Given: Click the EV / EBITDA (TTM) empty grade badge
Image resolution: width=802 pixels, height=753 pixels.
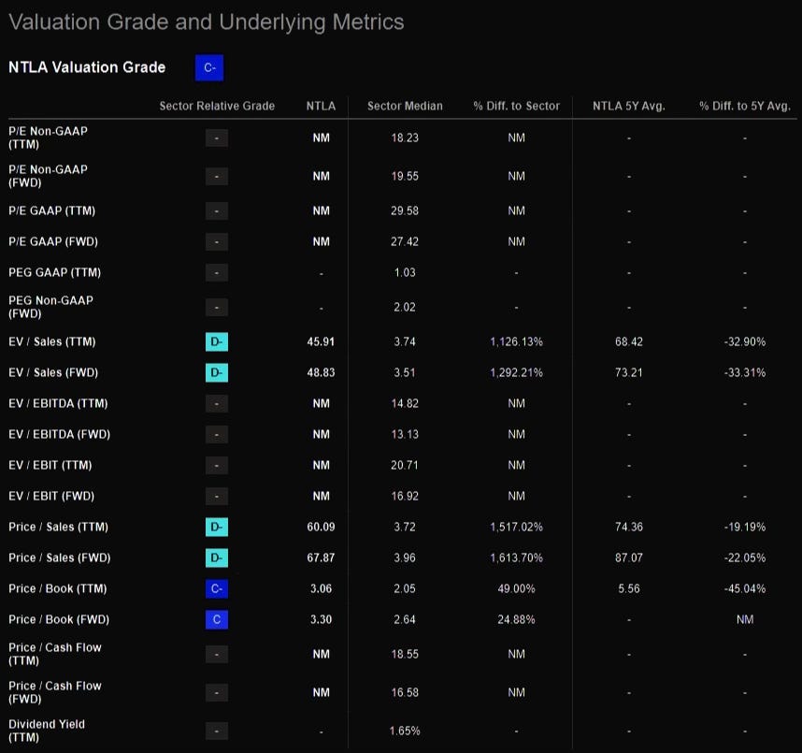Looking at the screenshot, I should [x=217, y=404].
